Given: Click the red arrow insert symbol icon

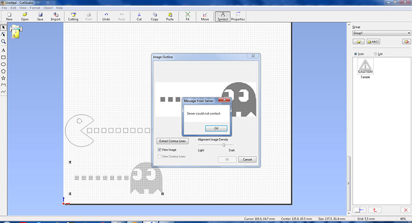Looking at the screenshot, I should [375, 210].
